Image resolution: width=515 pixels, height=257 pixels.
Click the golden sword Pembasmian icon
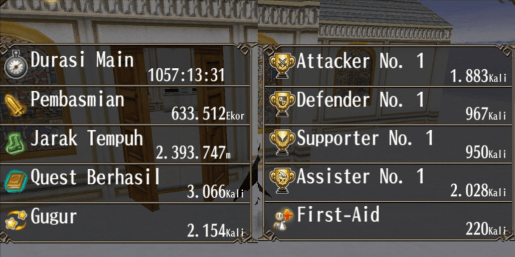[15, 105]
